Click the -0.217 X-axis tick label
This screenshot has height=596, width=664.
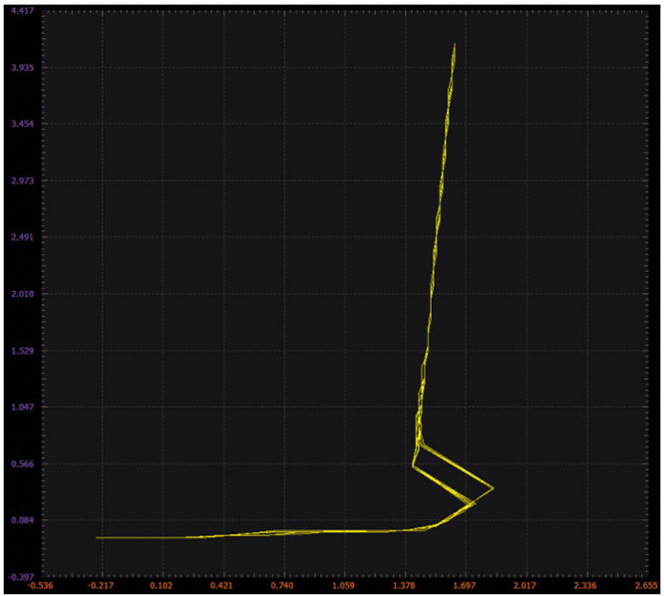[102, 587]
